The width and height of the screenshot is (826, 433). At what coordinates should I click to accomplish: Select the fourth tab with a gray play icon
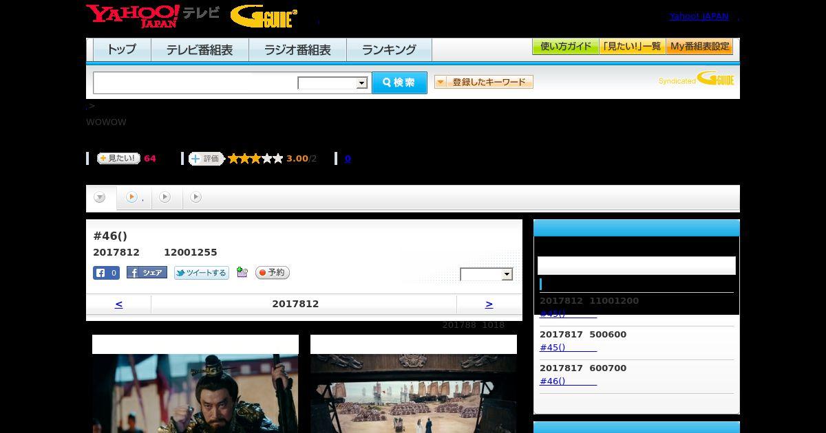[x=196, y=197]
